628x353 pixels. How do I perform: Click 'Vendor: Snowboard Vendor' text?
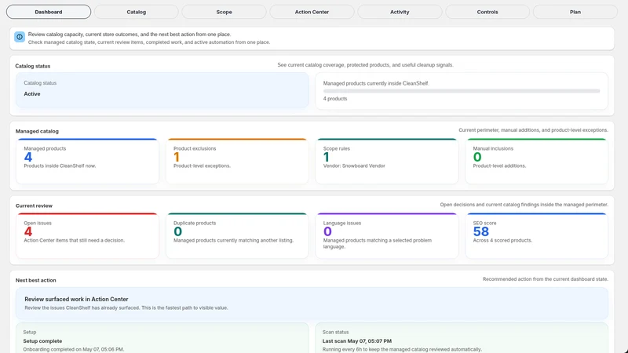pyautogui.click(x=354, y=166)
